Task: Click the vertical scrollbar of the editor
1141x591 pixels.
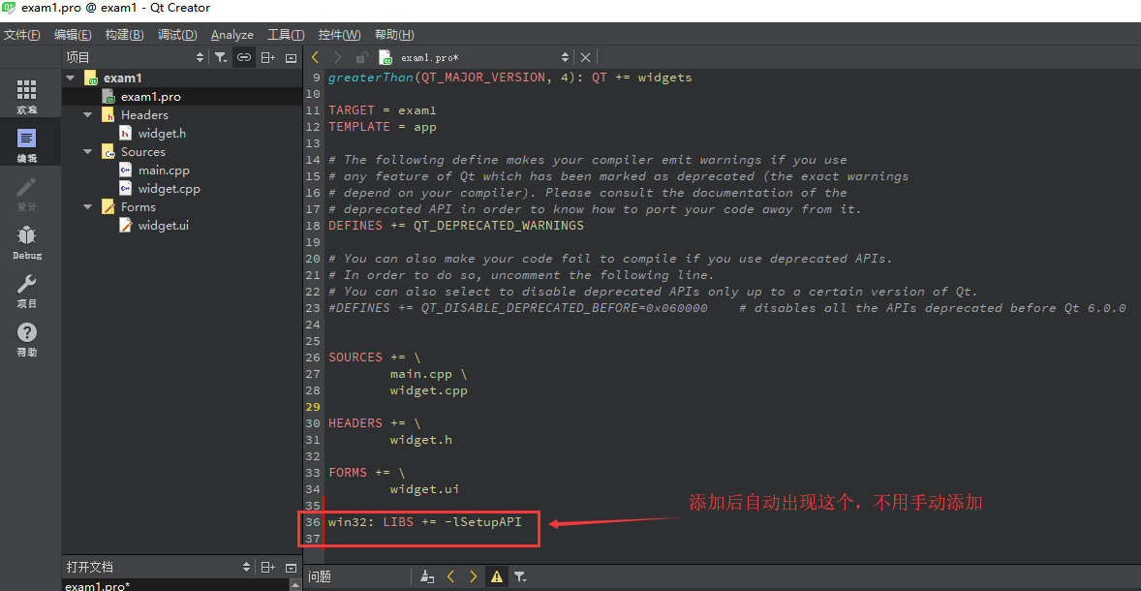Action: coord(1135,291)
